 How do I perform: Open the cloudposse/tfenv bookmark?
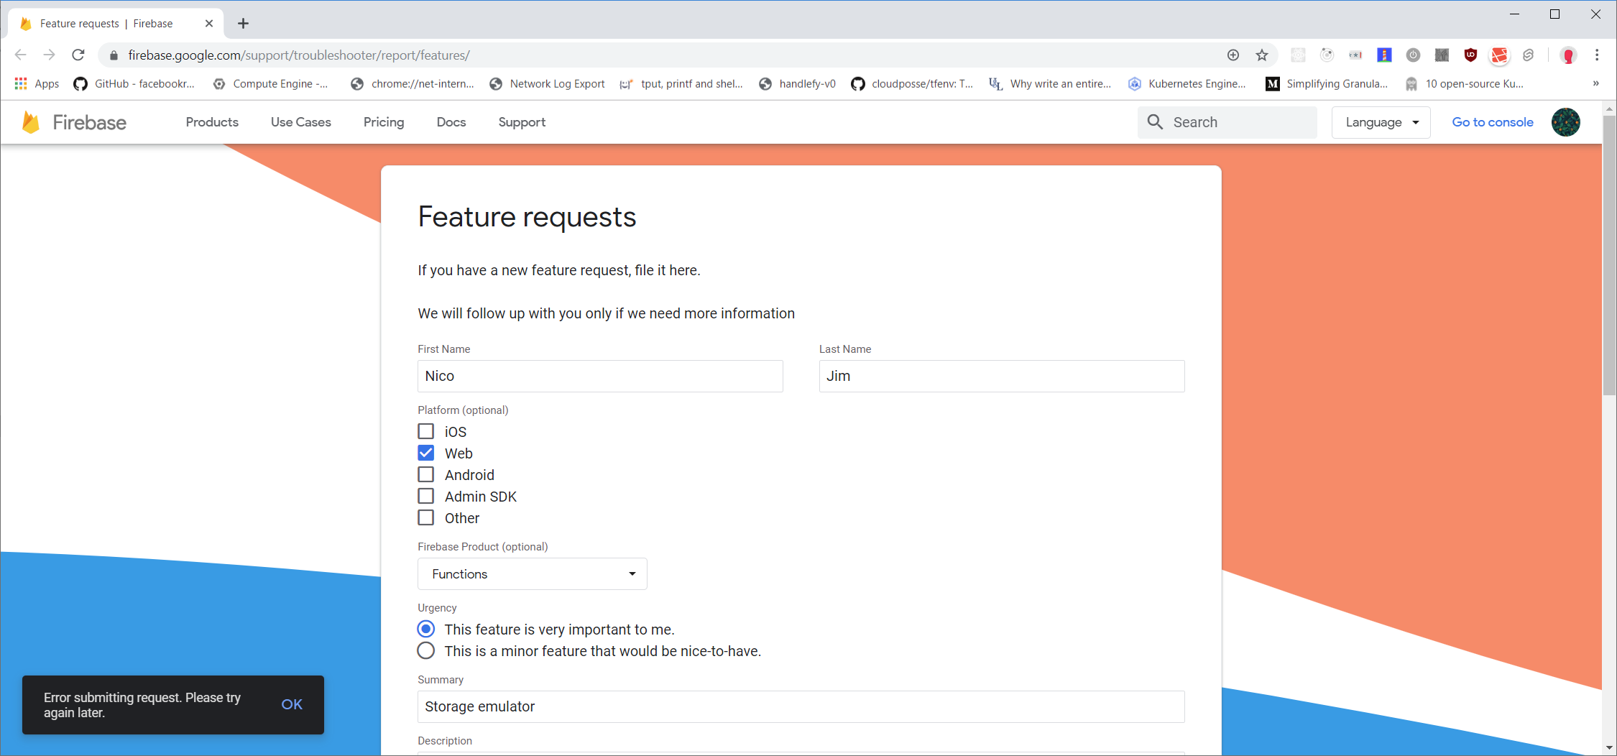coord(912,84)
